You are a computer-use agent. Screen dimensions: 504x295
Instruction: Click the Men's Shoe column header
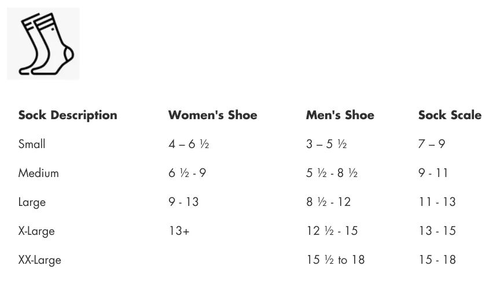[340, 115]
